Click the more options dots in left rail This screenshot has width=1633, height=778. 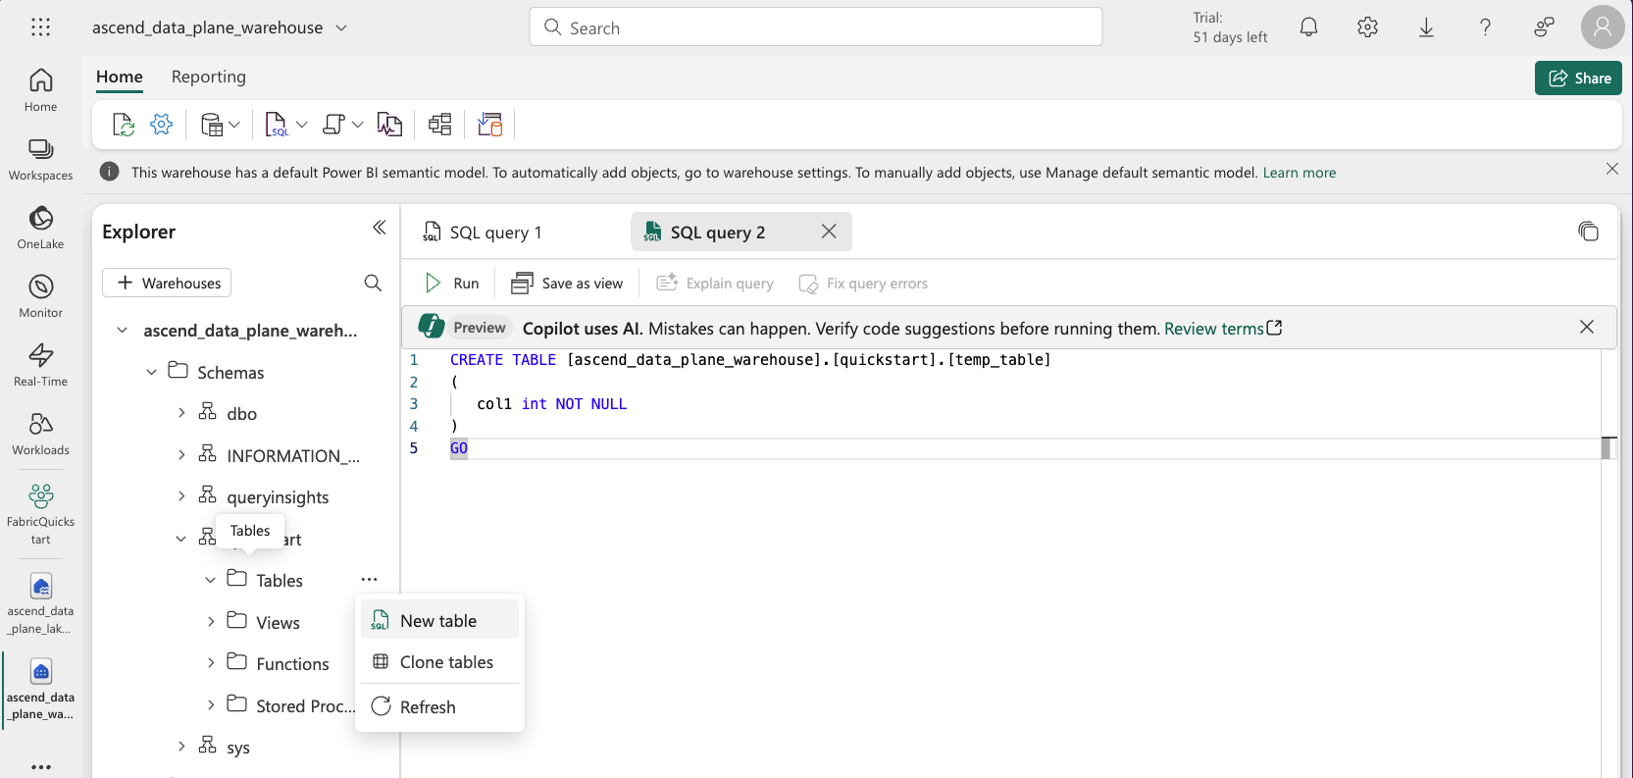40,766
